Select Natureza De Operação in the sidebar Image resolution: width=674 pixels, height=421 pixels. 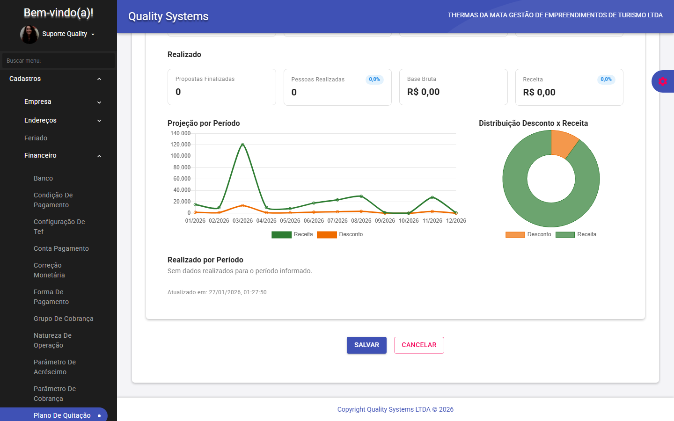click(52, 340)
